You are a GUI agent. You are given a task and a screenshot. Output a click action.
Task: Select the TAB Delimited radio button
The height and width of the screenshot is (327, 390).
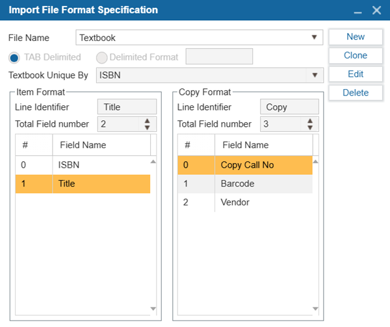click(14, 57)
